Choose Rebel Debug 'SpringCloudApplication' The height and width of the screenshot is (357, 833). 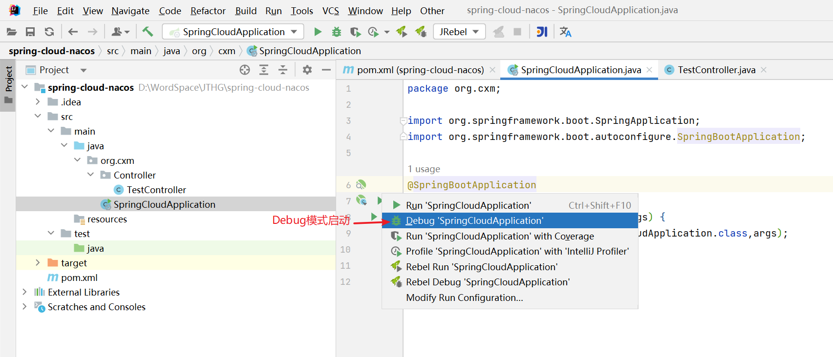click(x=510, y=282)
